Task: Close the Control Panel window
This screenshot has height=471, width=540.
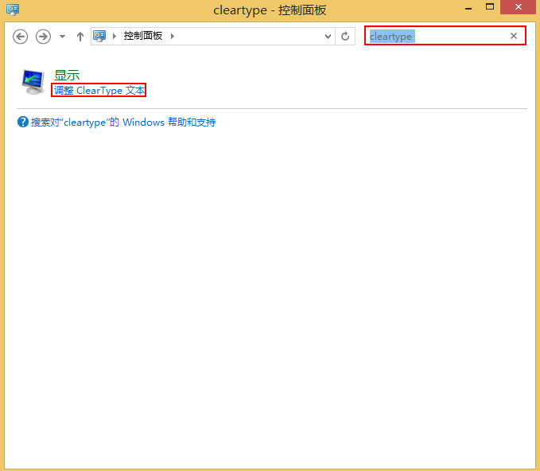Action: coord(518,7)
